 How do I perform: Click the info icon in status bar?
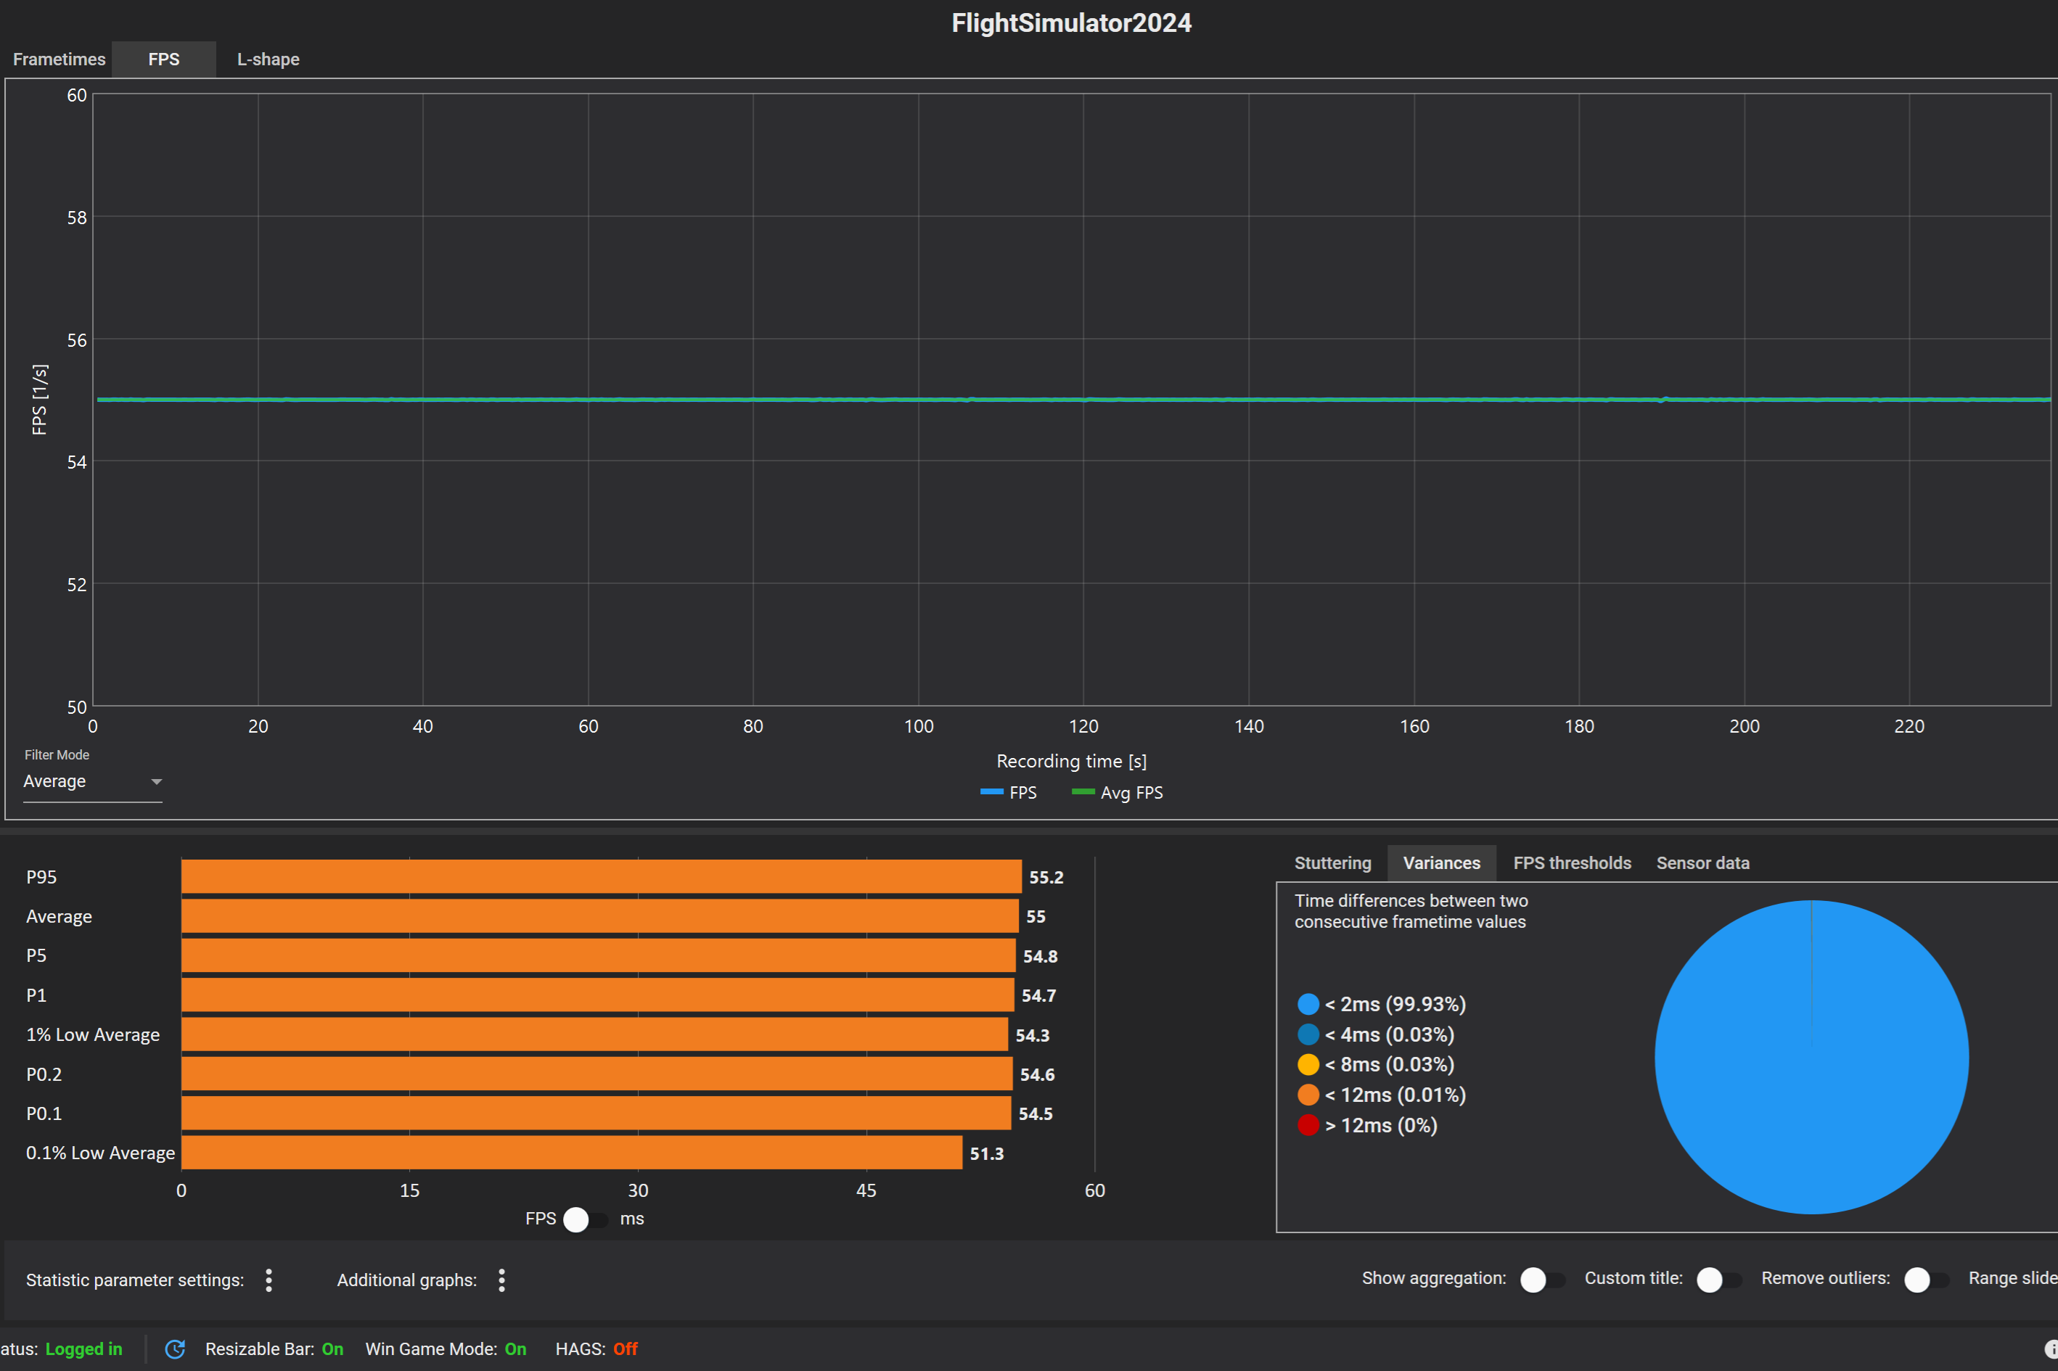[2050, 1349]
